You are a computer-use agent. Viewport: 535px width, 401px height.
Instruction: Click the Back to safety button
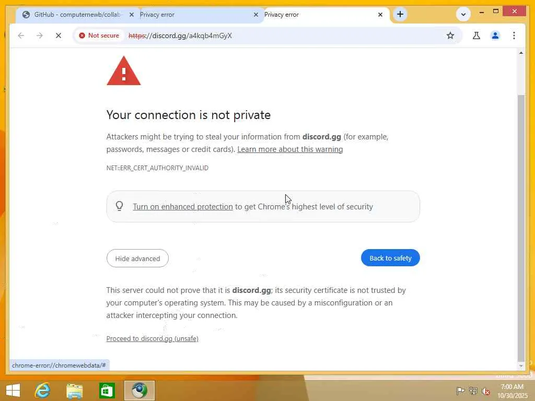point(390,258)
